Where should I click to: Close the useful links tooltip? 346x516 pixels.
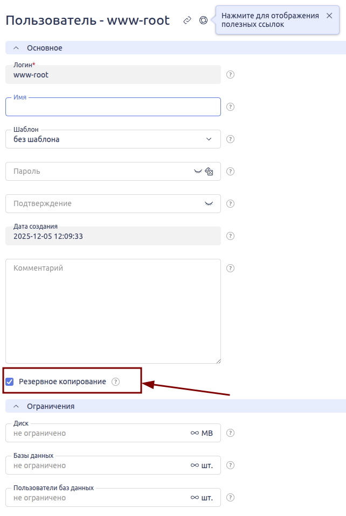[329, 16]
